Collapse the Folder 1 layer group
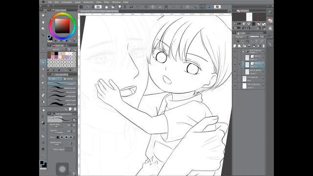The width and height of the screenshot is (313, 176). point(243,51)
